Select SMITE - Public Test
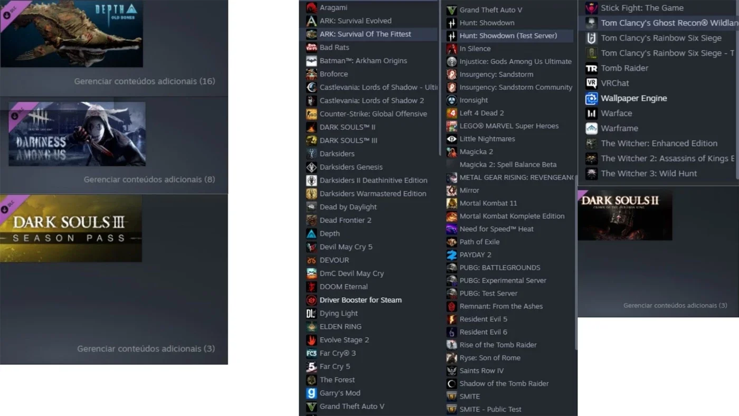This screenshot has height=416, width=739. point(490,409)
